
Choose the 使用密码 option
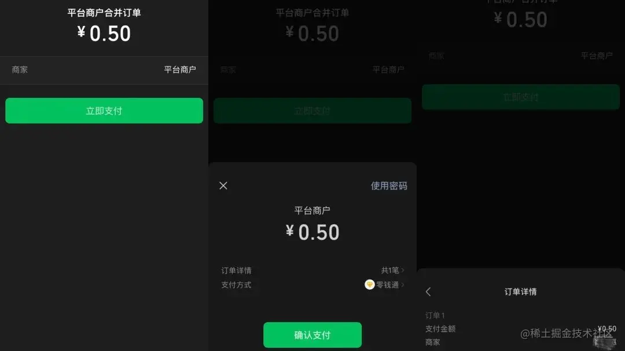[389, 185]
